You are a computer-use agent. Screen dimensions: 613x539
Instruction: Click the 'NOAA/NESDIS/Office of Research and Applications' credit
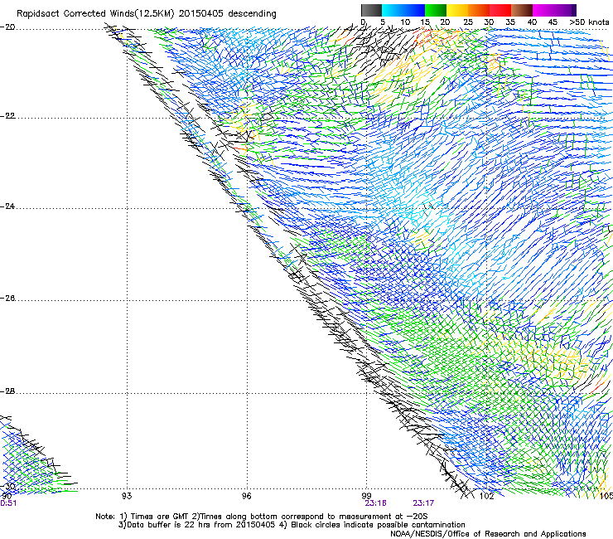(x=488, y=534)
